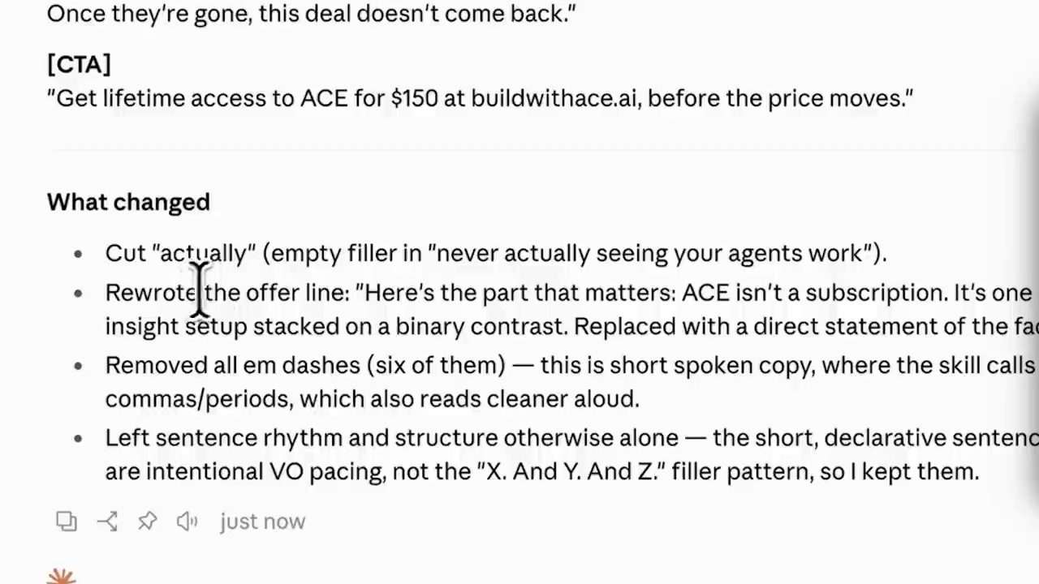Click the branch conversation icon
This screenshot has height=584, width=1039.
107,521
